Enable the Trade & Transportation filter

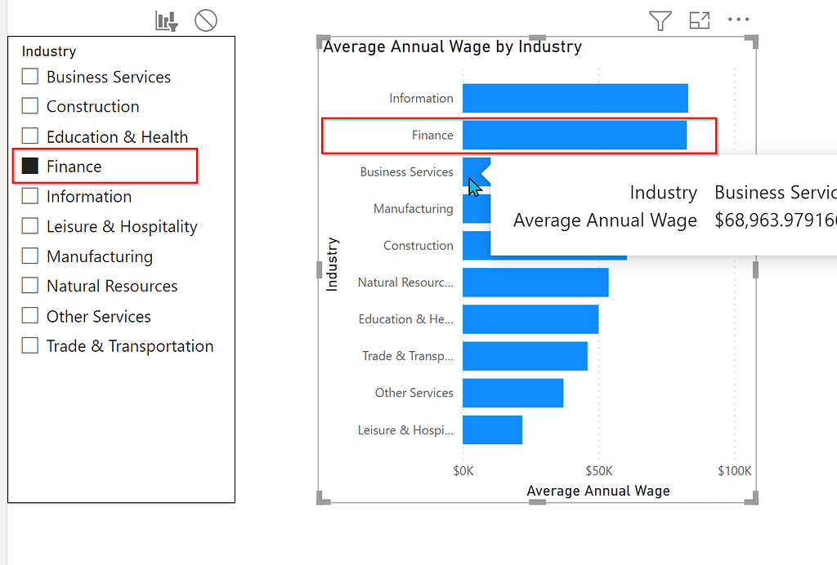coord(30,345)
